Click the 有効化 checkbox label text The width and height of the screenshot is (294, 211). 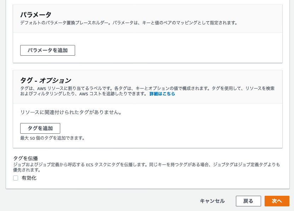click(x=29, y=178)
